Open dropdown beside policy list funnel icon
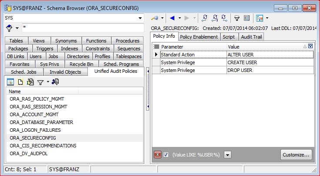This screenshot has width=320, height=176. click(x=48, y=82)
